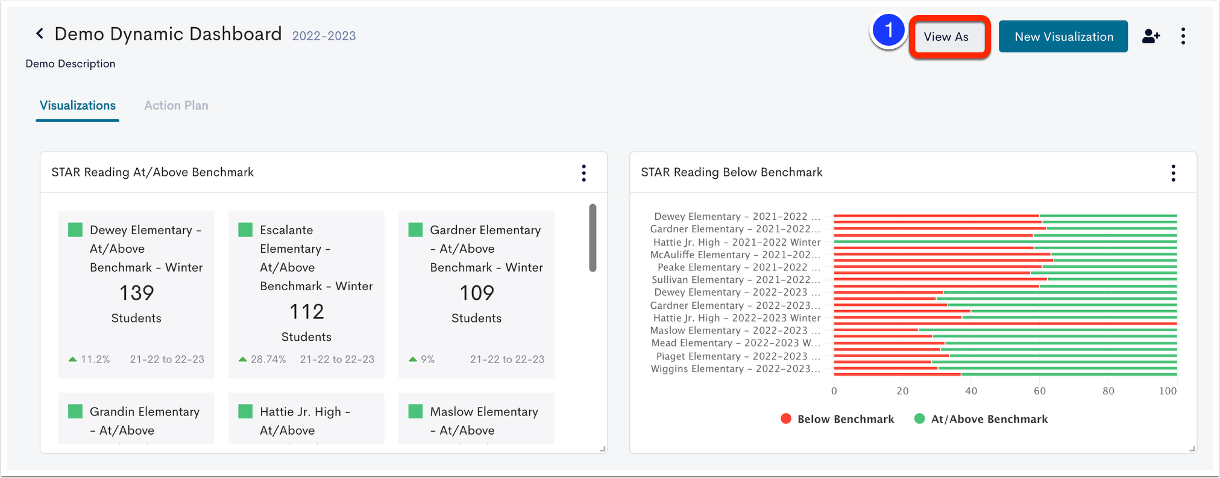
Task: Click the up arrow beside 11.2%
Action: point(73,359)
